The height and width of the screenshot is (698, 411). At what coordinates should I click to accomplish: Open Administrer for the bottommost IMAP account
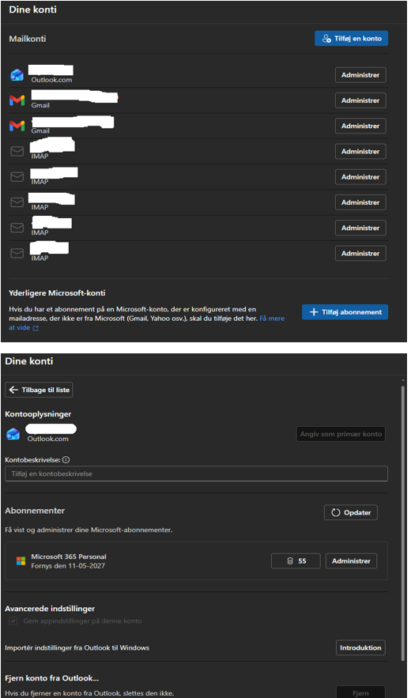(x=360, y=253)
